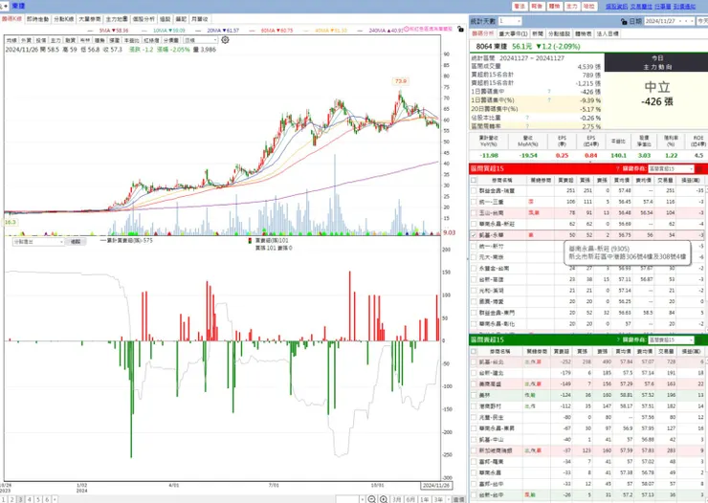708x503 pixels.
Task: Go to chart page 3
Action: coord(20,499)
